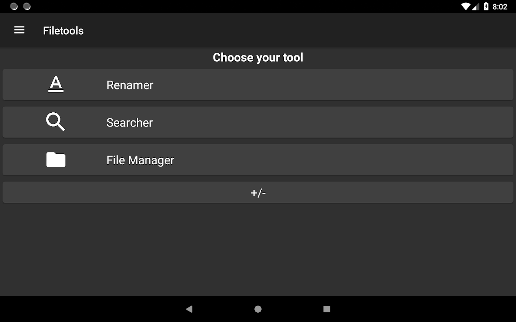Open the hamburger navigation menu
516x322 pixels.
(x=19, y=30)
